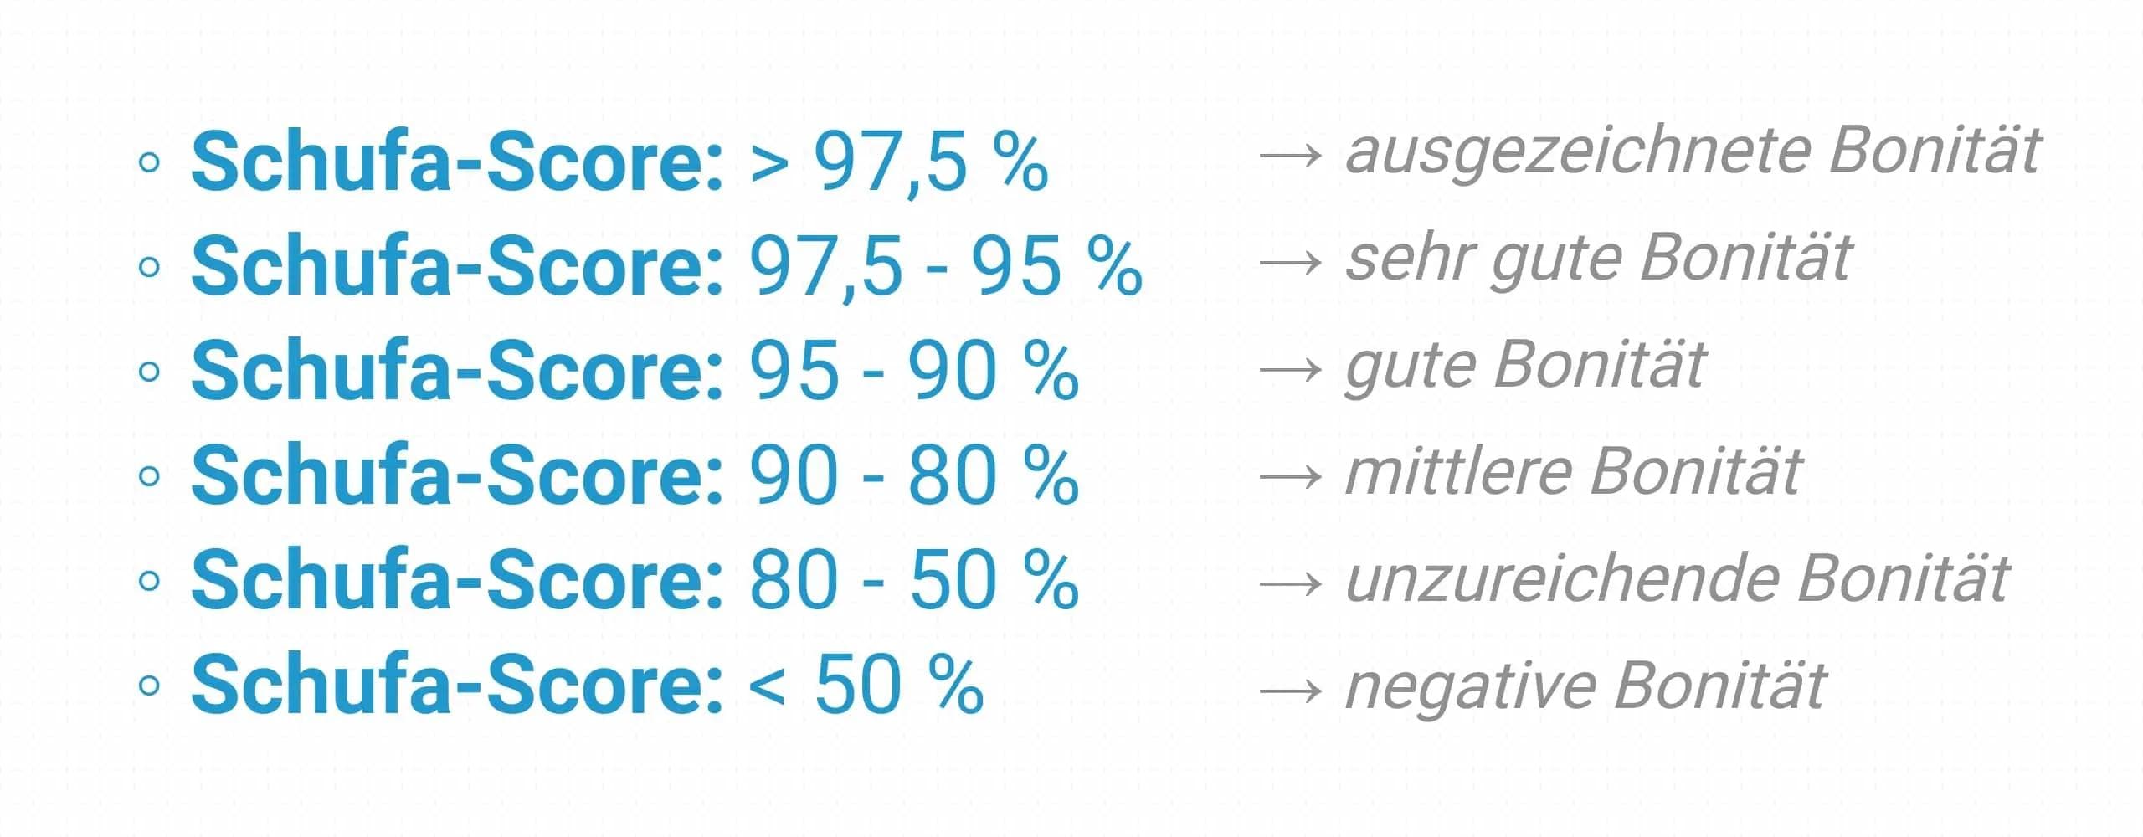Click the "mittlere Bonität" text
2143x837 pixels.
[1574, 474]
